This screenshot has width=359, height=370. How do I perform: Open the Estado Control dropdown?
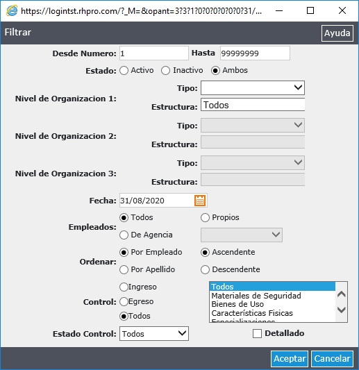(x=154, y=334)
